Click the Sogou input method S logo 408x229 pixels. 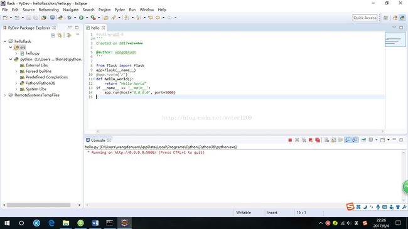350,206
